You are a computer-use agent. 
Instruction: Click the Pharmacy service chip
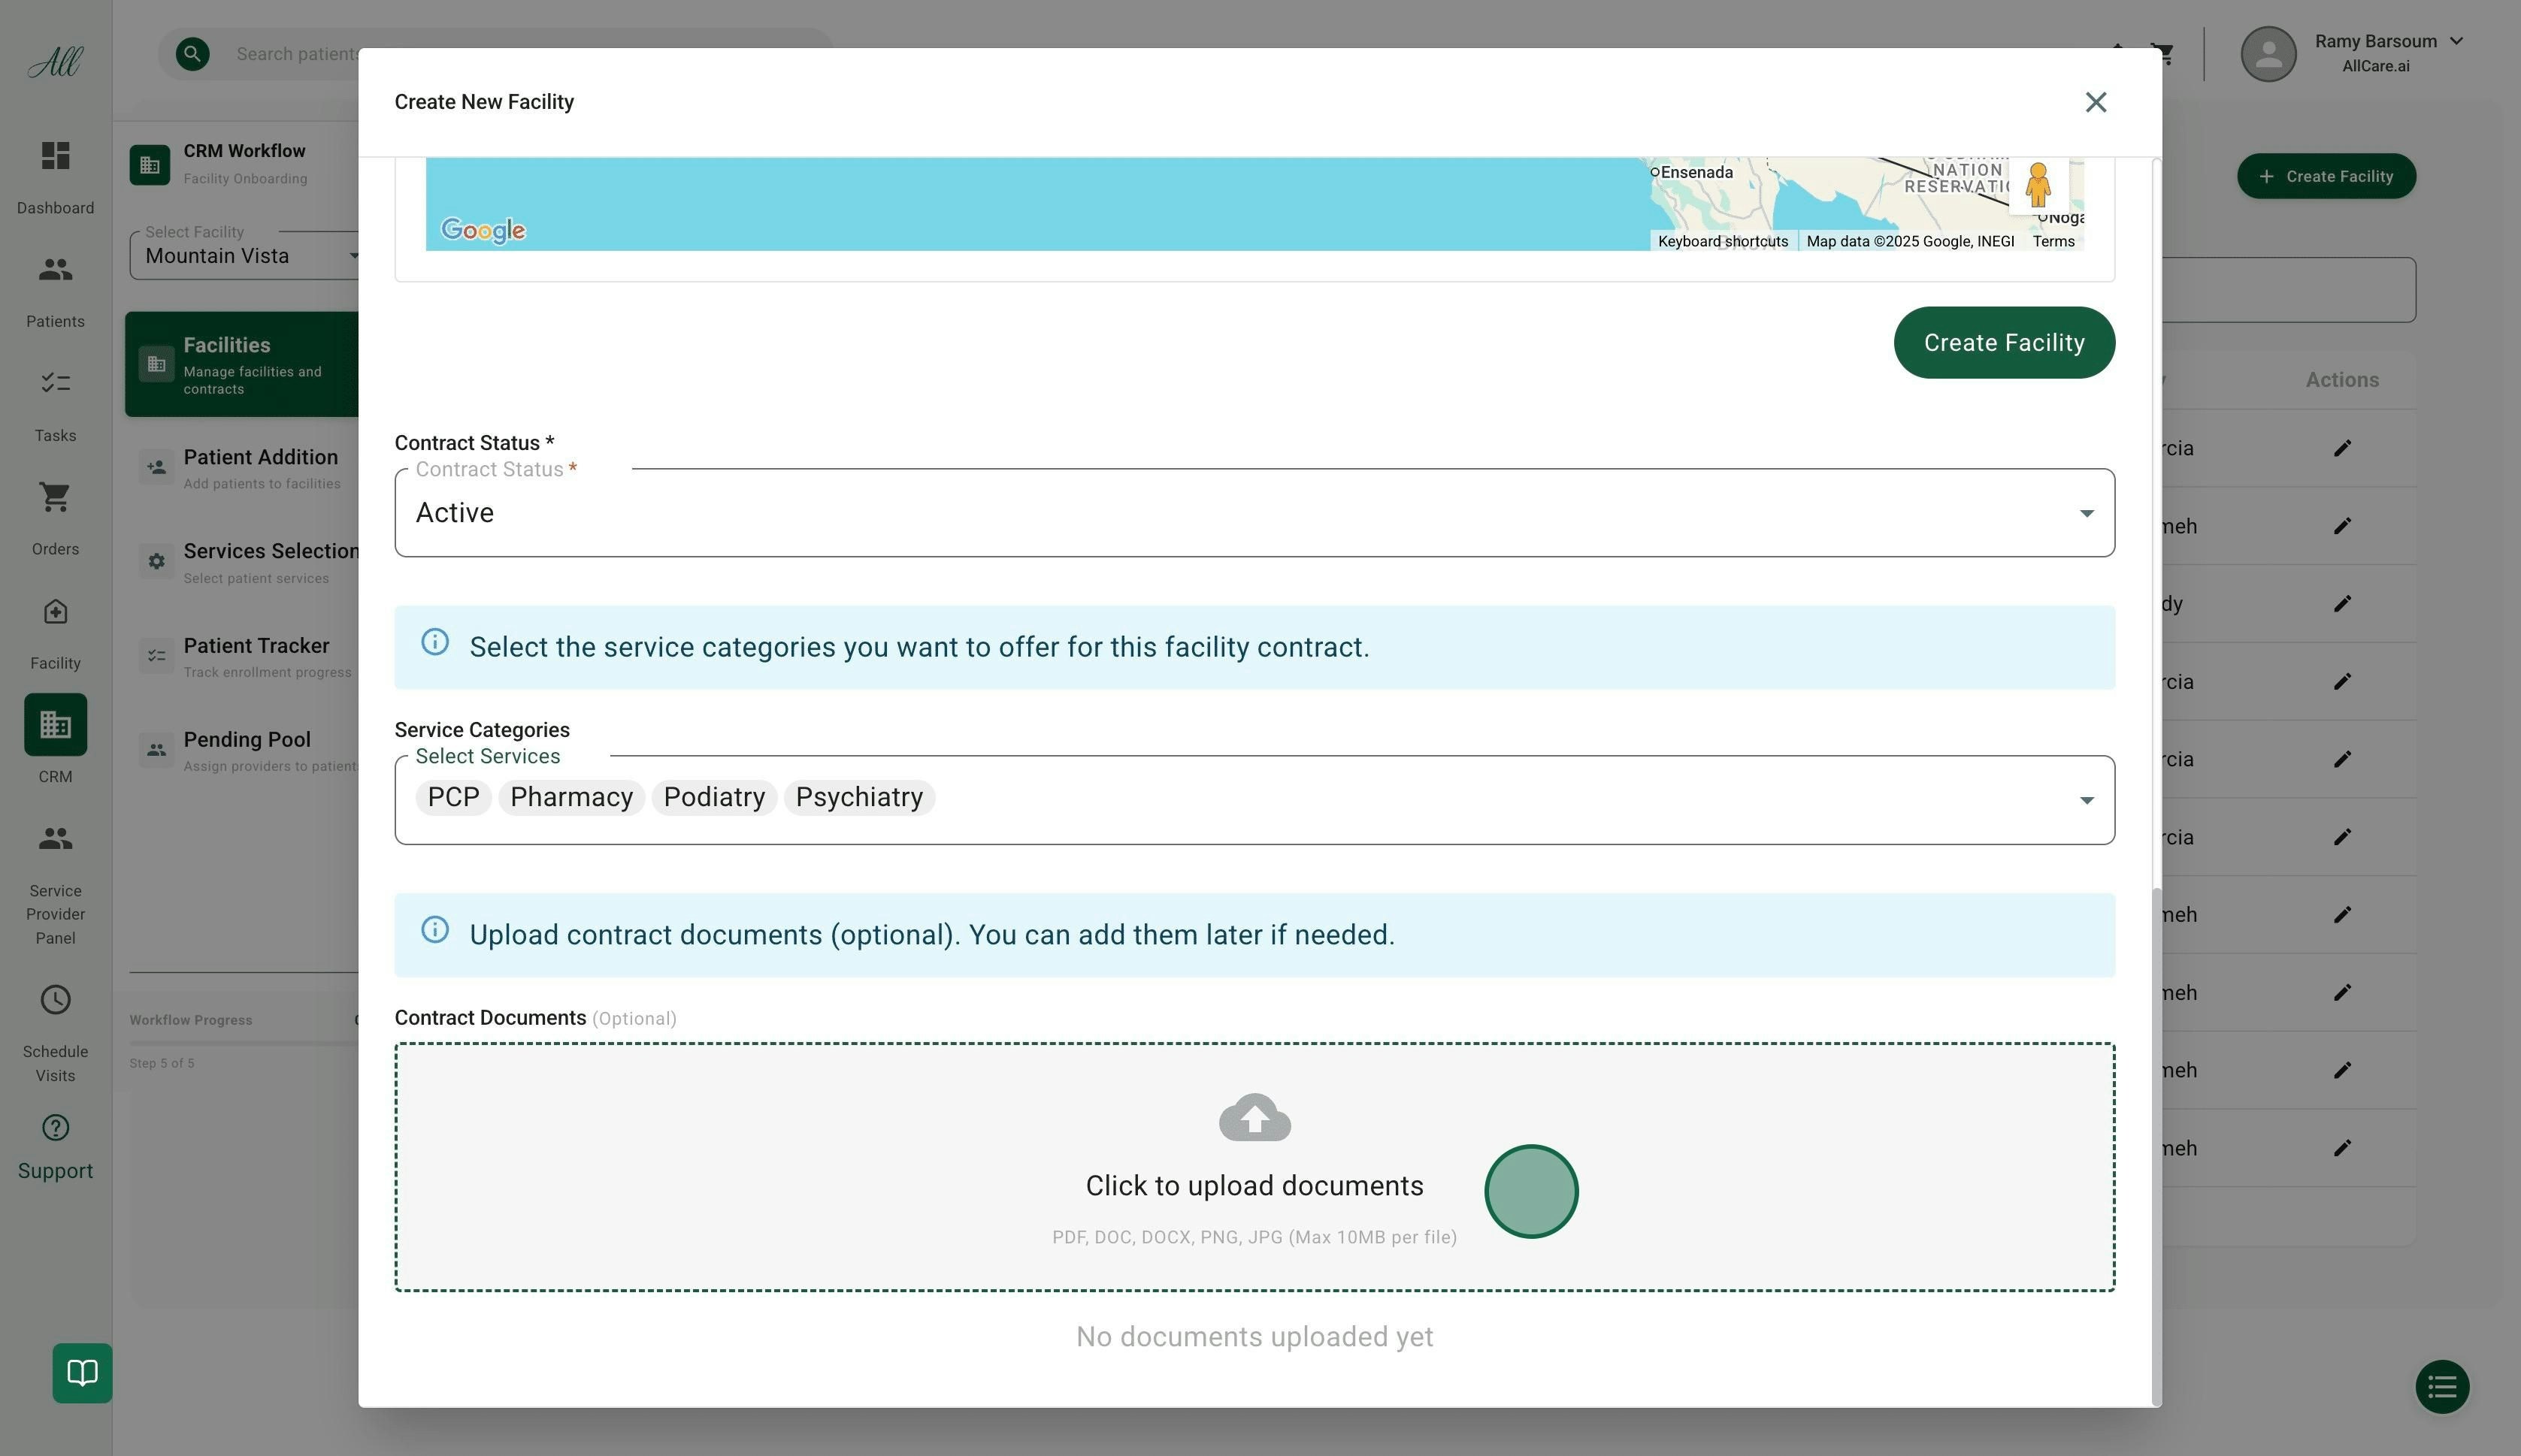tap(571, 798)
